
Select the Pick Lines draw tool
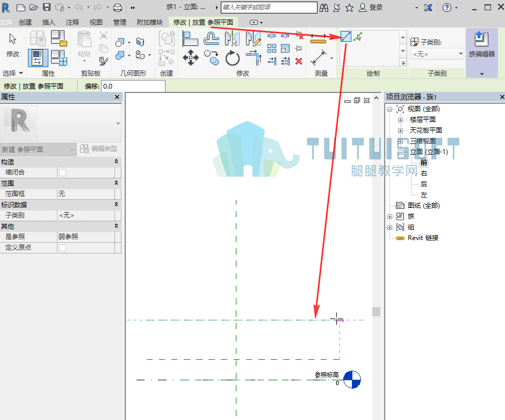click(x=358, y=37)
